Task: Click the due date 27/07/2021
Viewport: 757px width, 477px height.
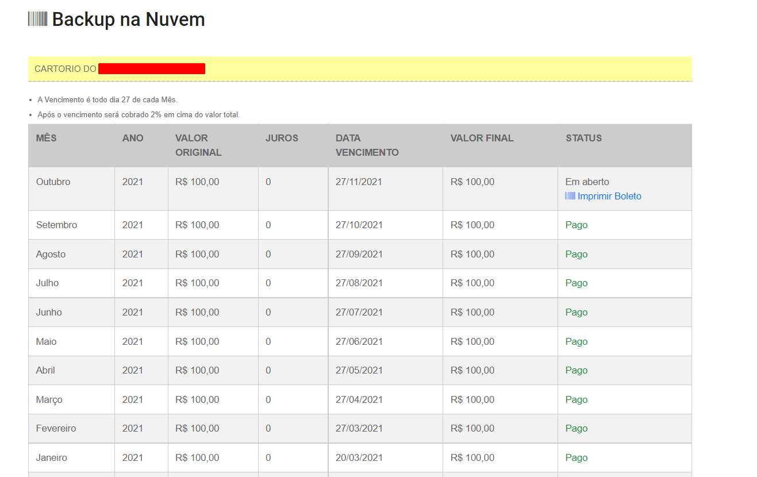Action: tap(359, 312)
